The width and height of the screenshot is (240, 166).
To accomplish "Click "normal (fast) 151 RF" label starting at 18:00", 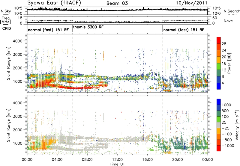I will pyautogui.click(x=184, y=30).
